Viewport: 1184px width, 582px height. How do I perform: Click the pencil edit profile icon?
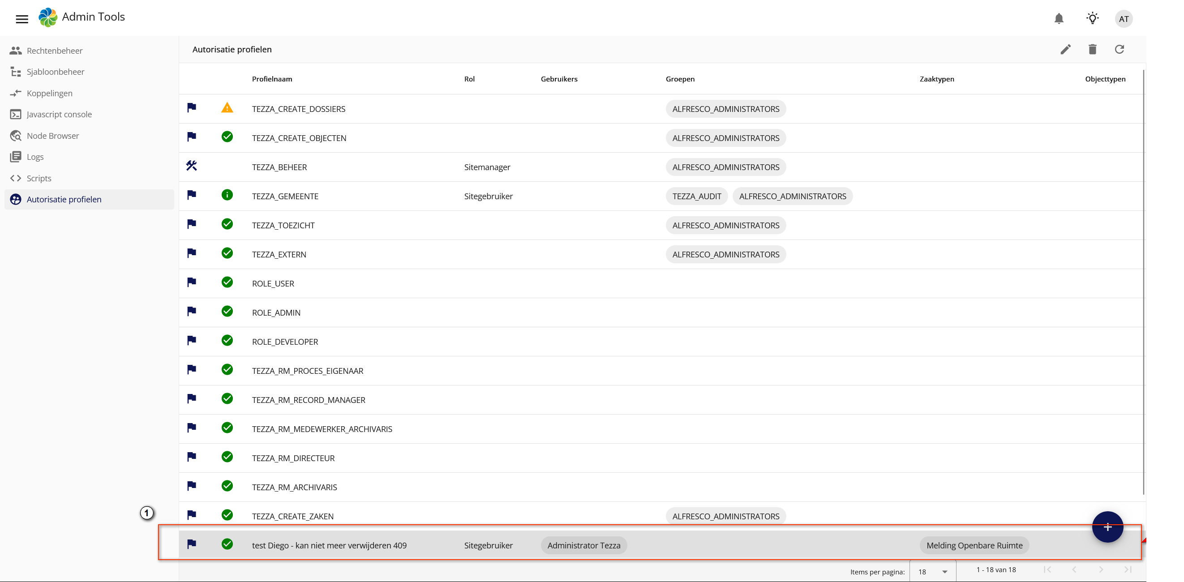pyautogui.click(x=1065, y=49)
